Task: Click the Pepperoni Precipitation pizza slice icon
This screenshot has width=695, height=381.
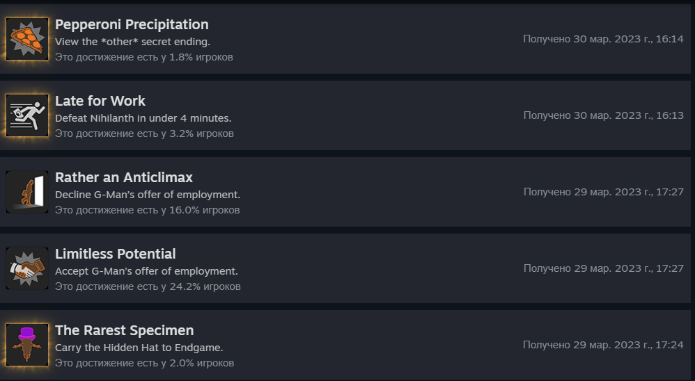Action: (27, 39)
